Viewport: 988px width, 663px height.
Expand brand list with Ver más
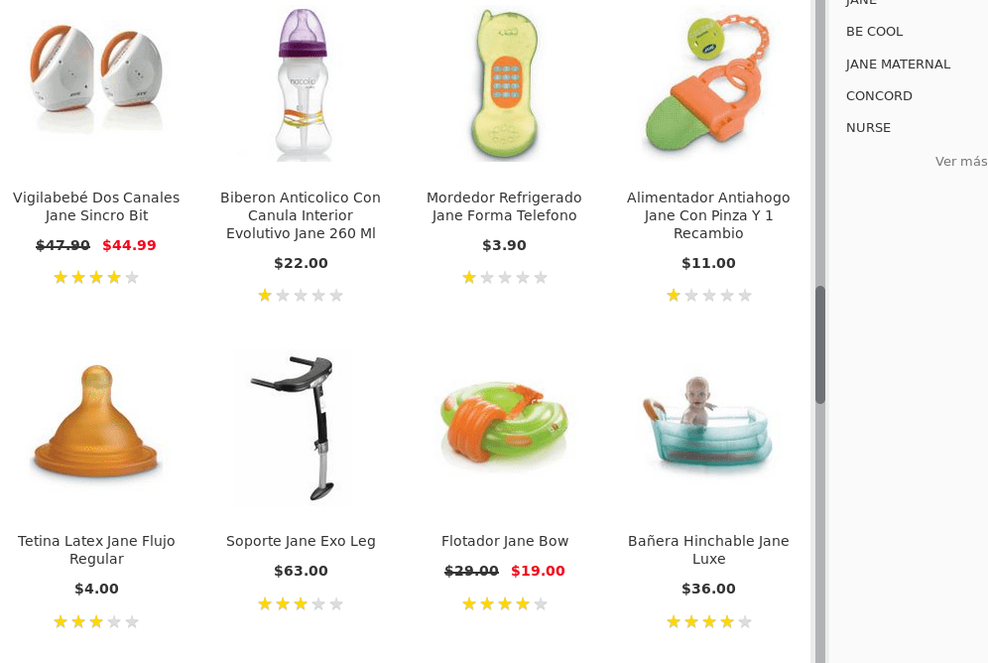pyautogui.click(x=960, y=161)
